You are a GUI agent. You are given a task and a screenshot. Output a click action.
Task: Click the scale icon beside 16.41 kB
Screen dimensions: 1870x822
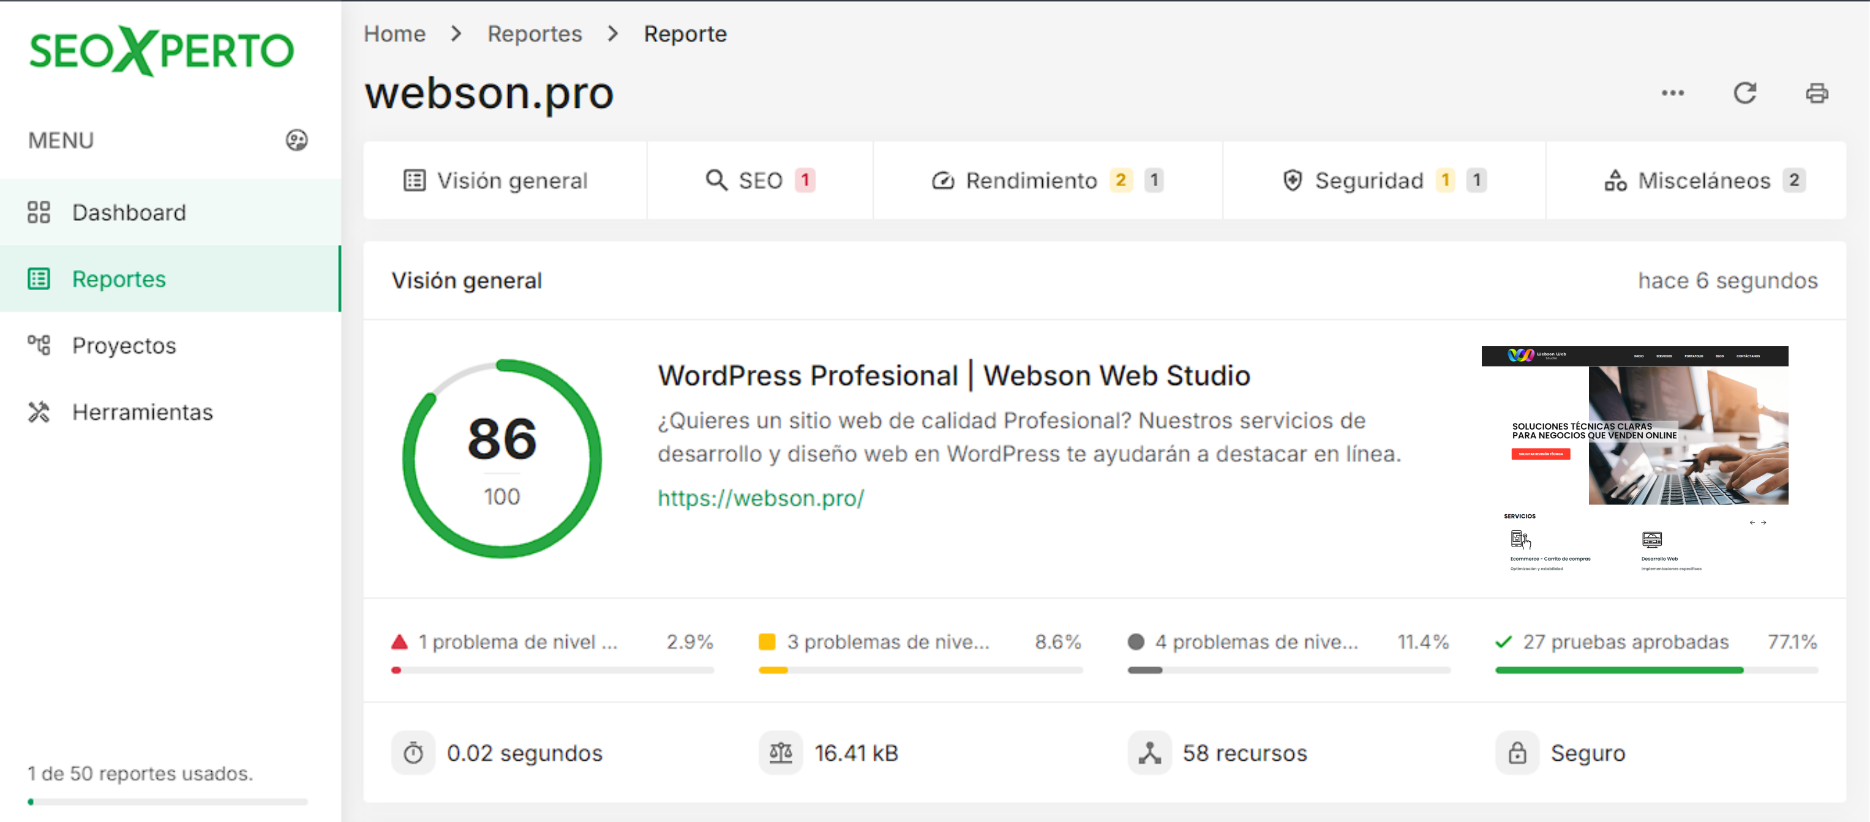pos(781,753)
